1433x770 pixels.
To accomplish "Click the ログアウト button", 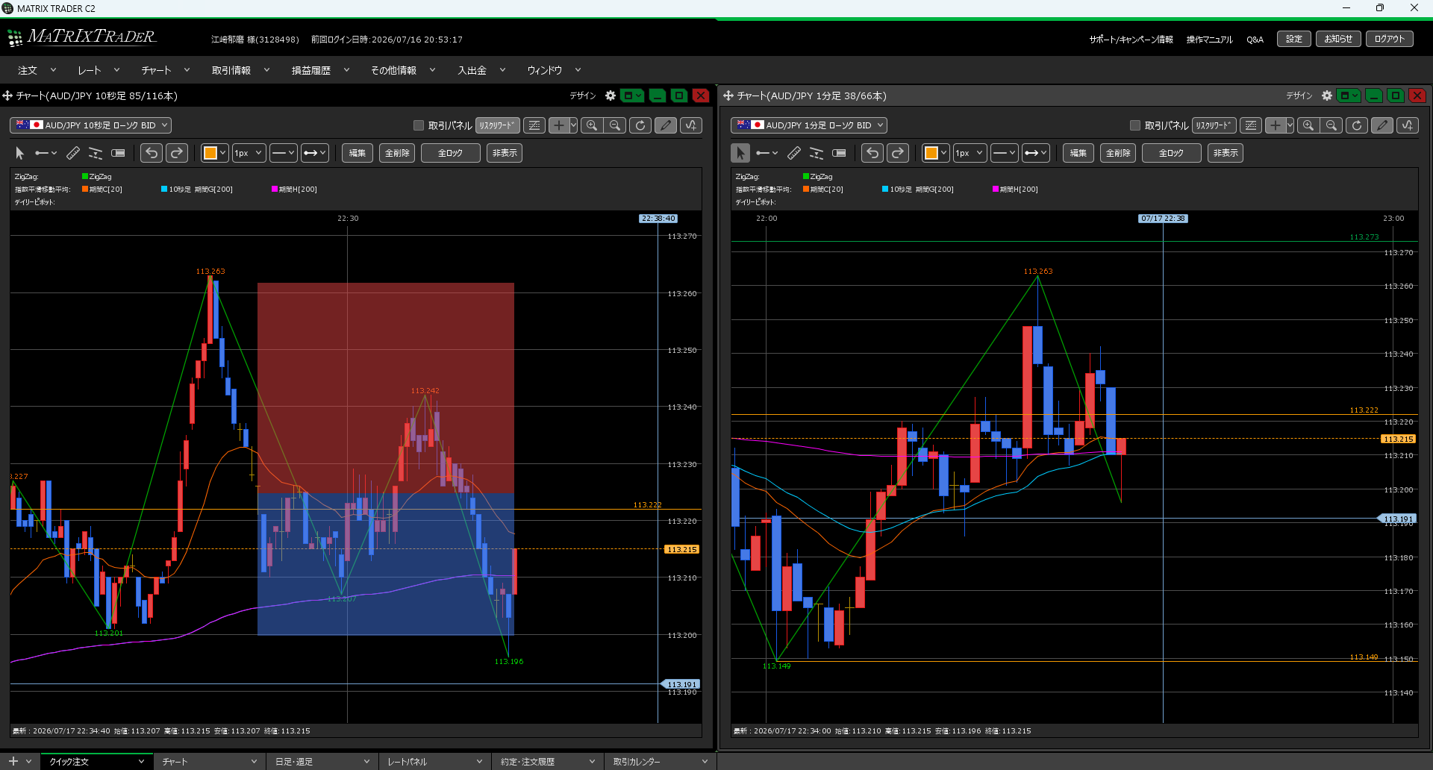I will click(x=1390, y=39).
